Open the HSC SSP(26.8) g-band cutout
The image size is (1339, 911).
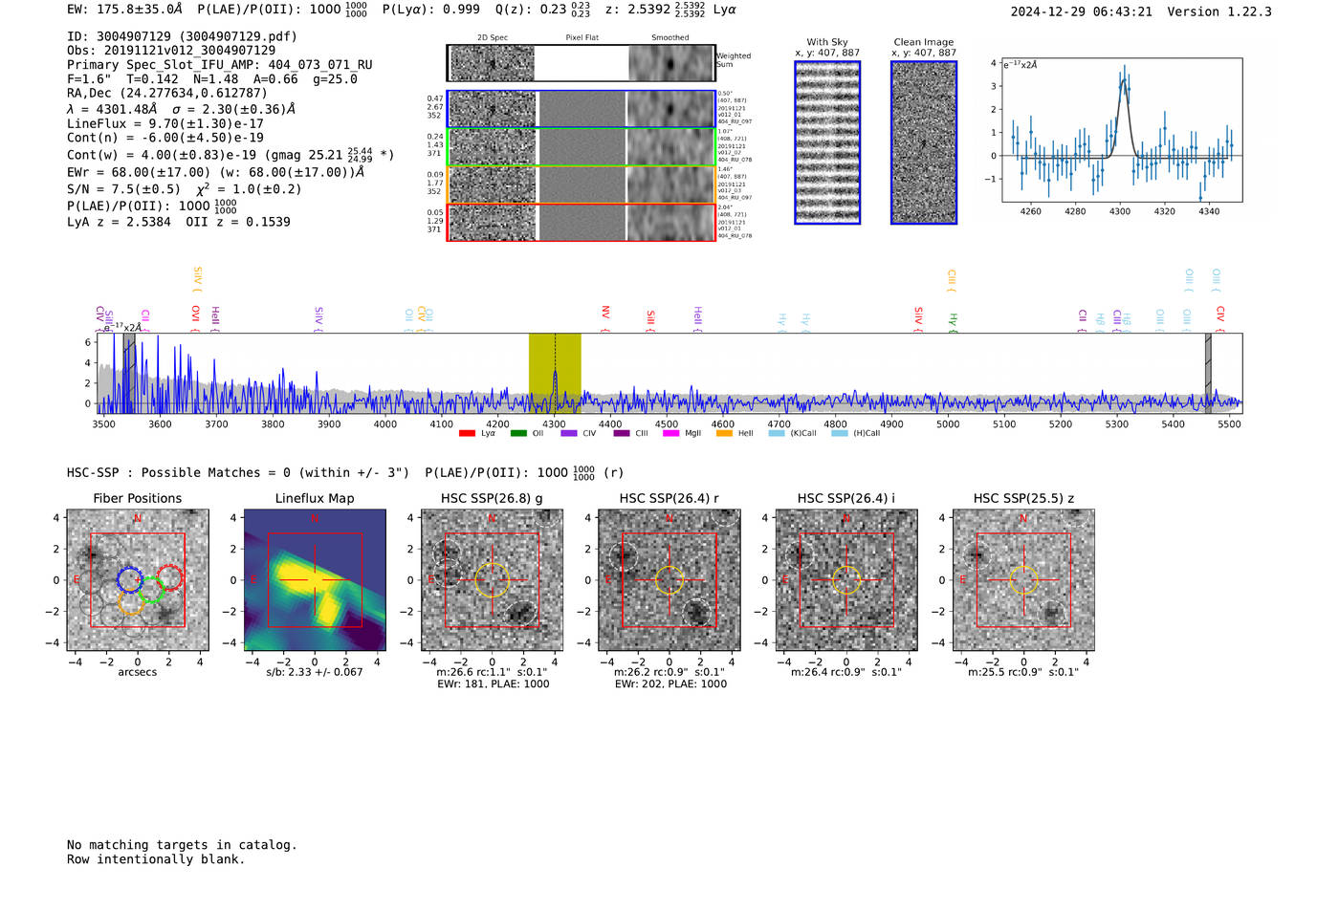[x=492, y=580]
